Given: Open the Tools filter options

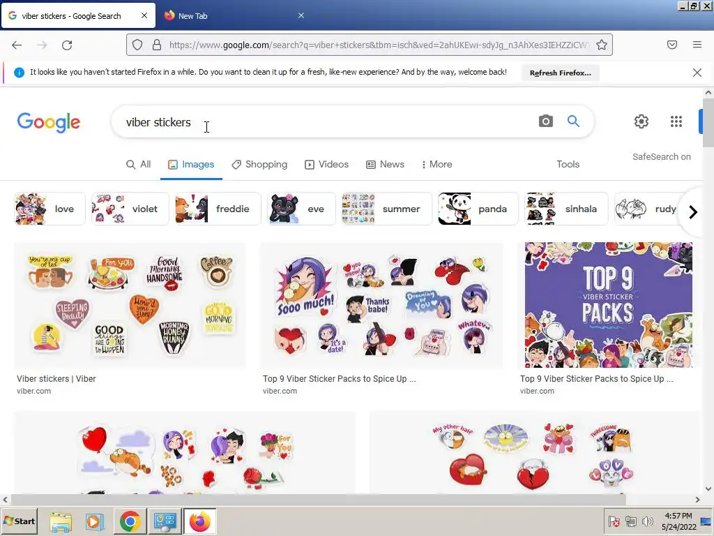Looking at the screenshot, I should [x=568, y=165].
